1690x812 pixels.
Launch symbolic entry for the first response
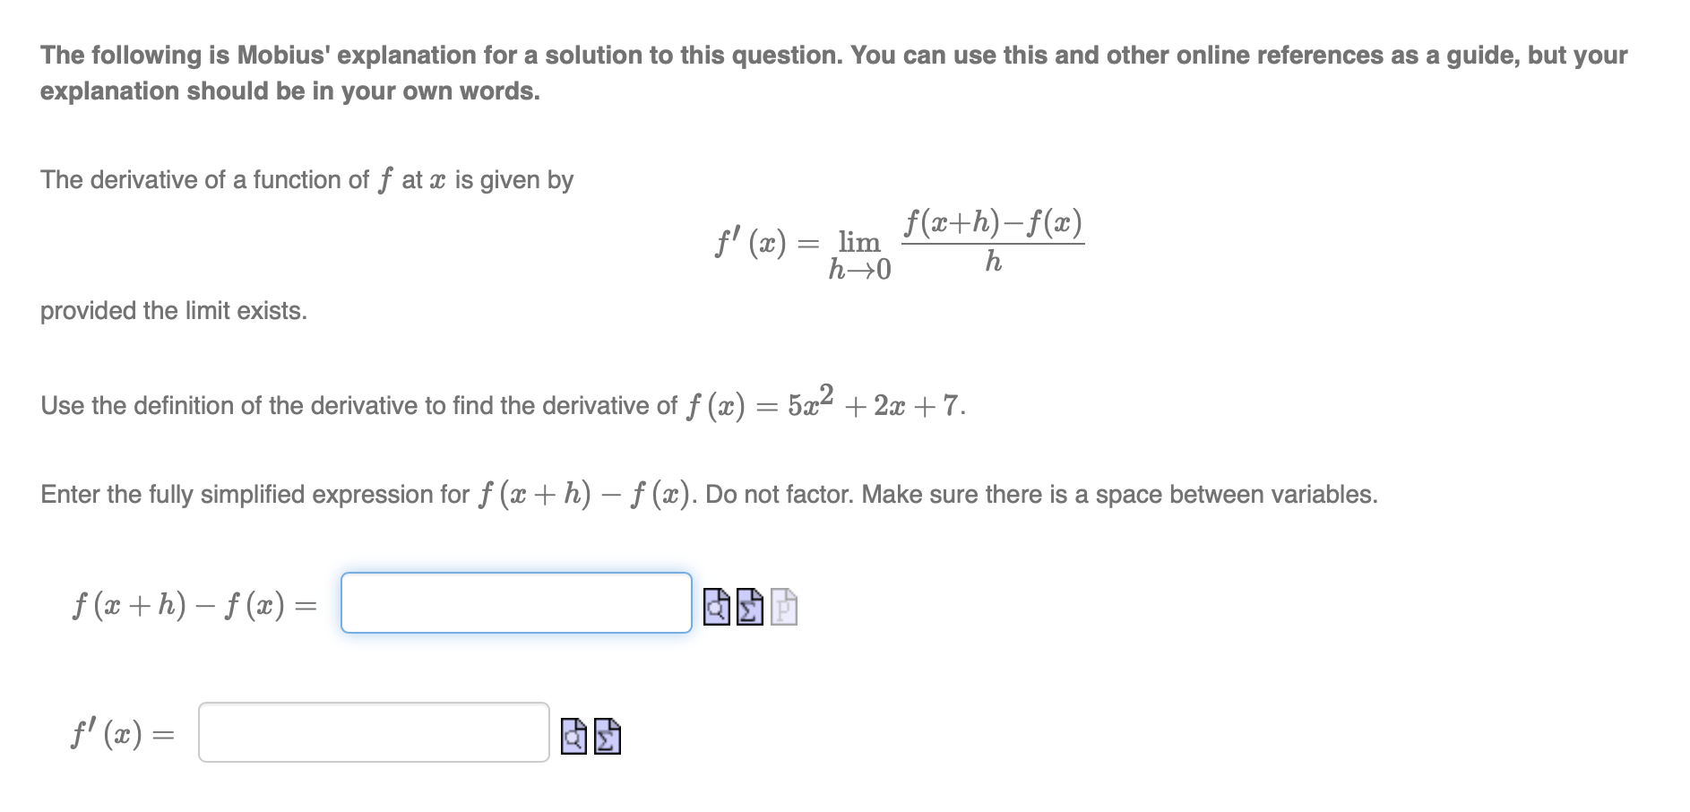coord(749,606)
